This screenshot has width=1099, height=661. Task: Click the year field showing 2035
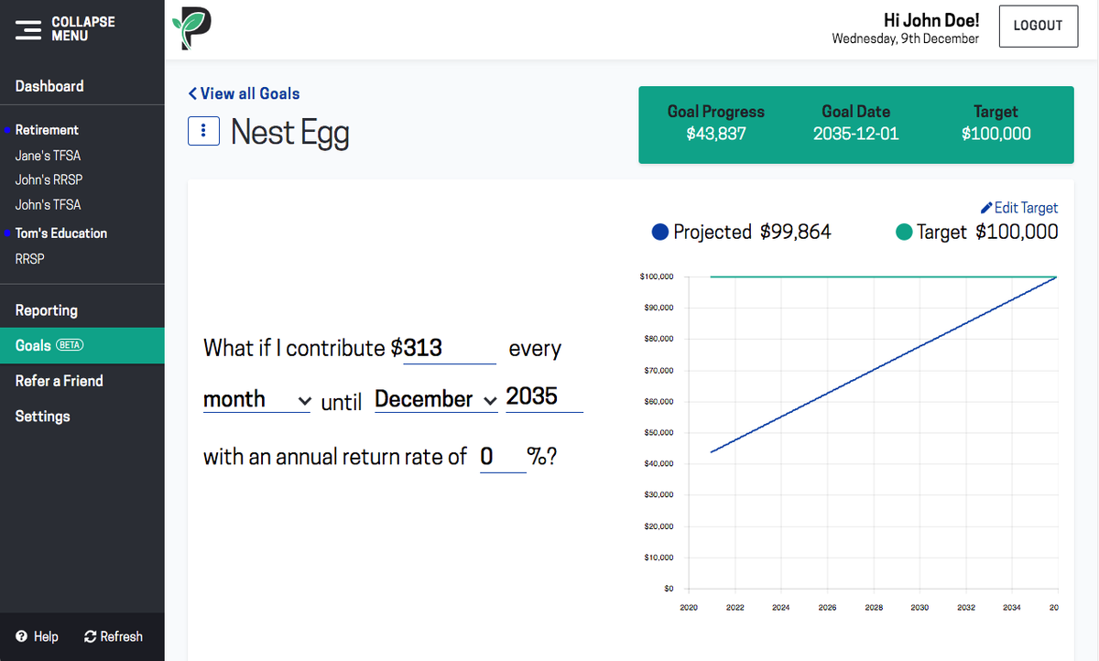(x=544, y=397)
